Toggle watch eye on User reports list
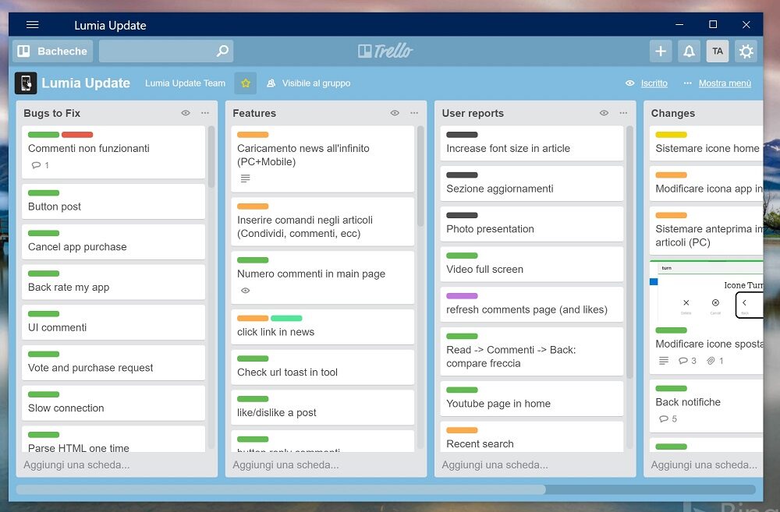Viewport: 780px width, 512px height. pyautogui.click(x=604, y=113)
